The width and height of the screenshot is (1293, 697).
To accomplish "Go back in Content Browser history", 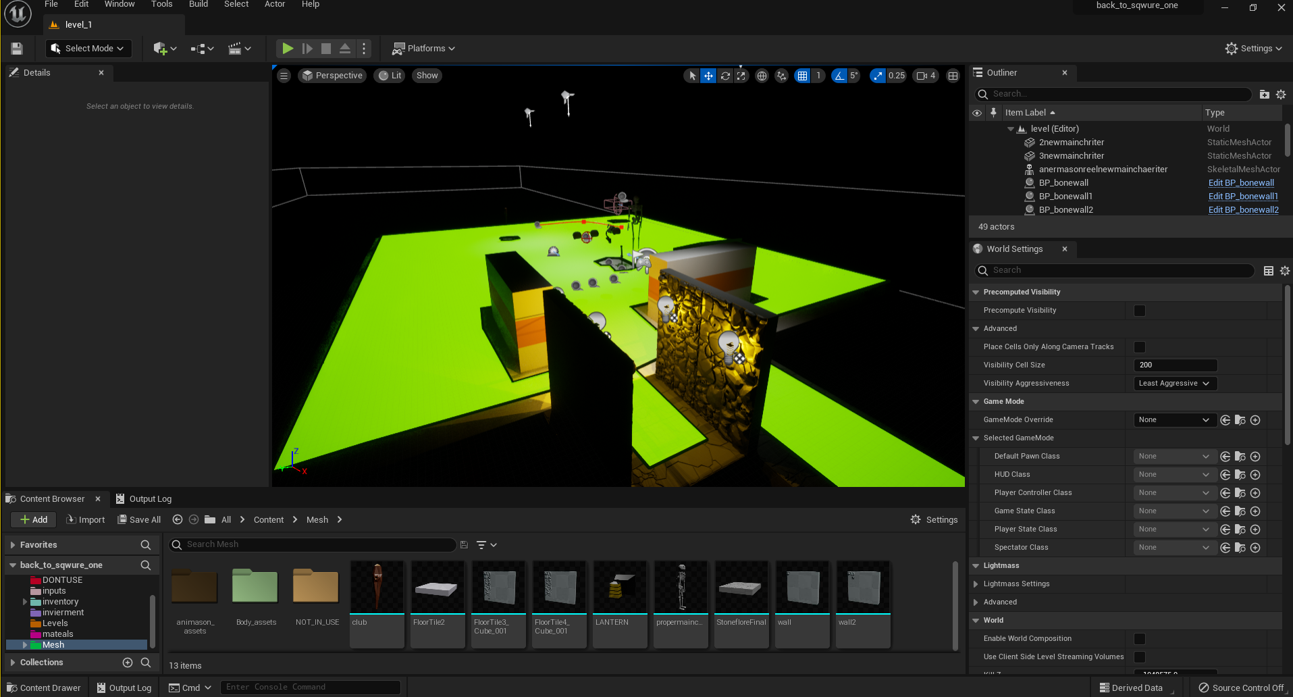I will (x=178, y=519).
